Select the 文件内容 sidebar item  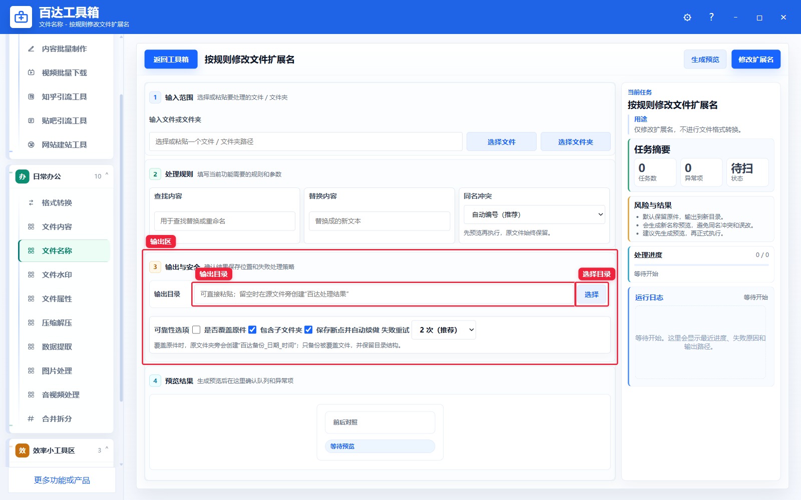pos(64,227)
